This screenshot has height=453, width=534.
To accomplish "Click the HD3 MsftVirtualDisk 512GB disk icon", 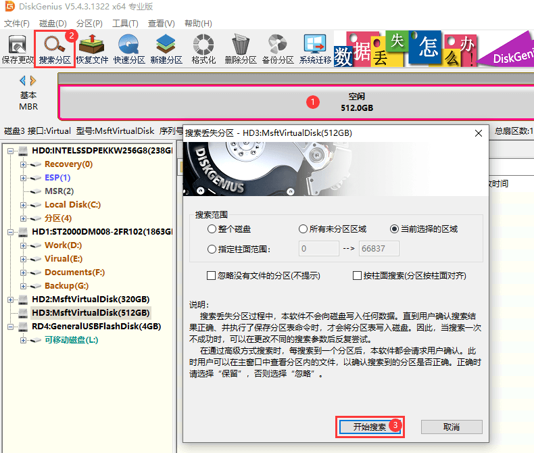I will point(23,312).
